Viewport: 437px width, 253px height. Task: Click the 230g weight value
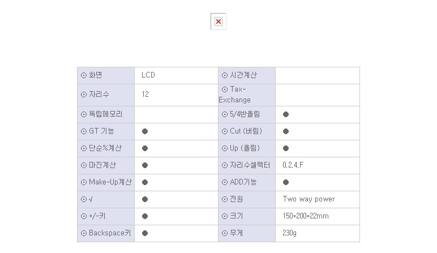pos(289,233)
